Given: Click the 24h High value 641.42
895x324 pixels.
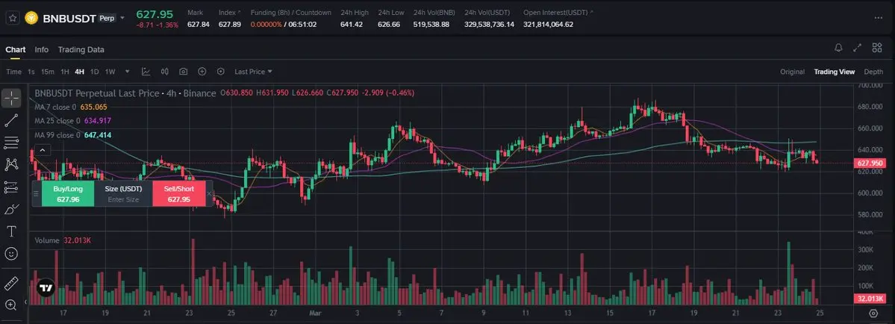Looking at the screenshot, I should click(x=352, y=25).
